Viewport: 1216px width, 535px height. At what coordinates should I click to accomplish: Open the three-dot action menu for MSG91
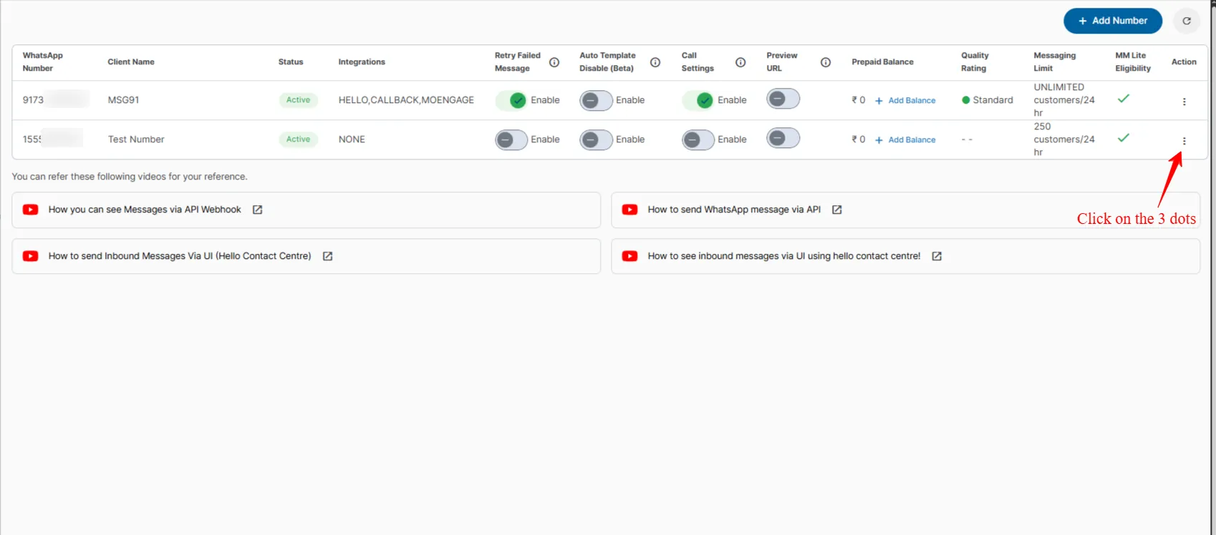coord(1184,102)
